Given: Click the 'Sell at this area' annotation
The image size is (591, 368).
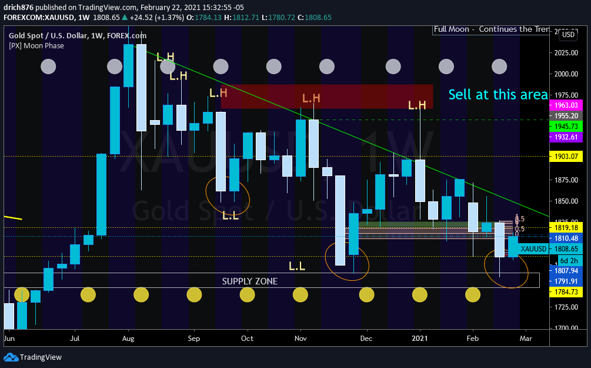Looking at the screenshot, I should point(498,95).
